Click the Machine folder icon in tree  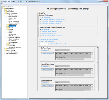pyautogui.click(x=6, y=10)
